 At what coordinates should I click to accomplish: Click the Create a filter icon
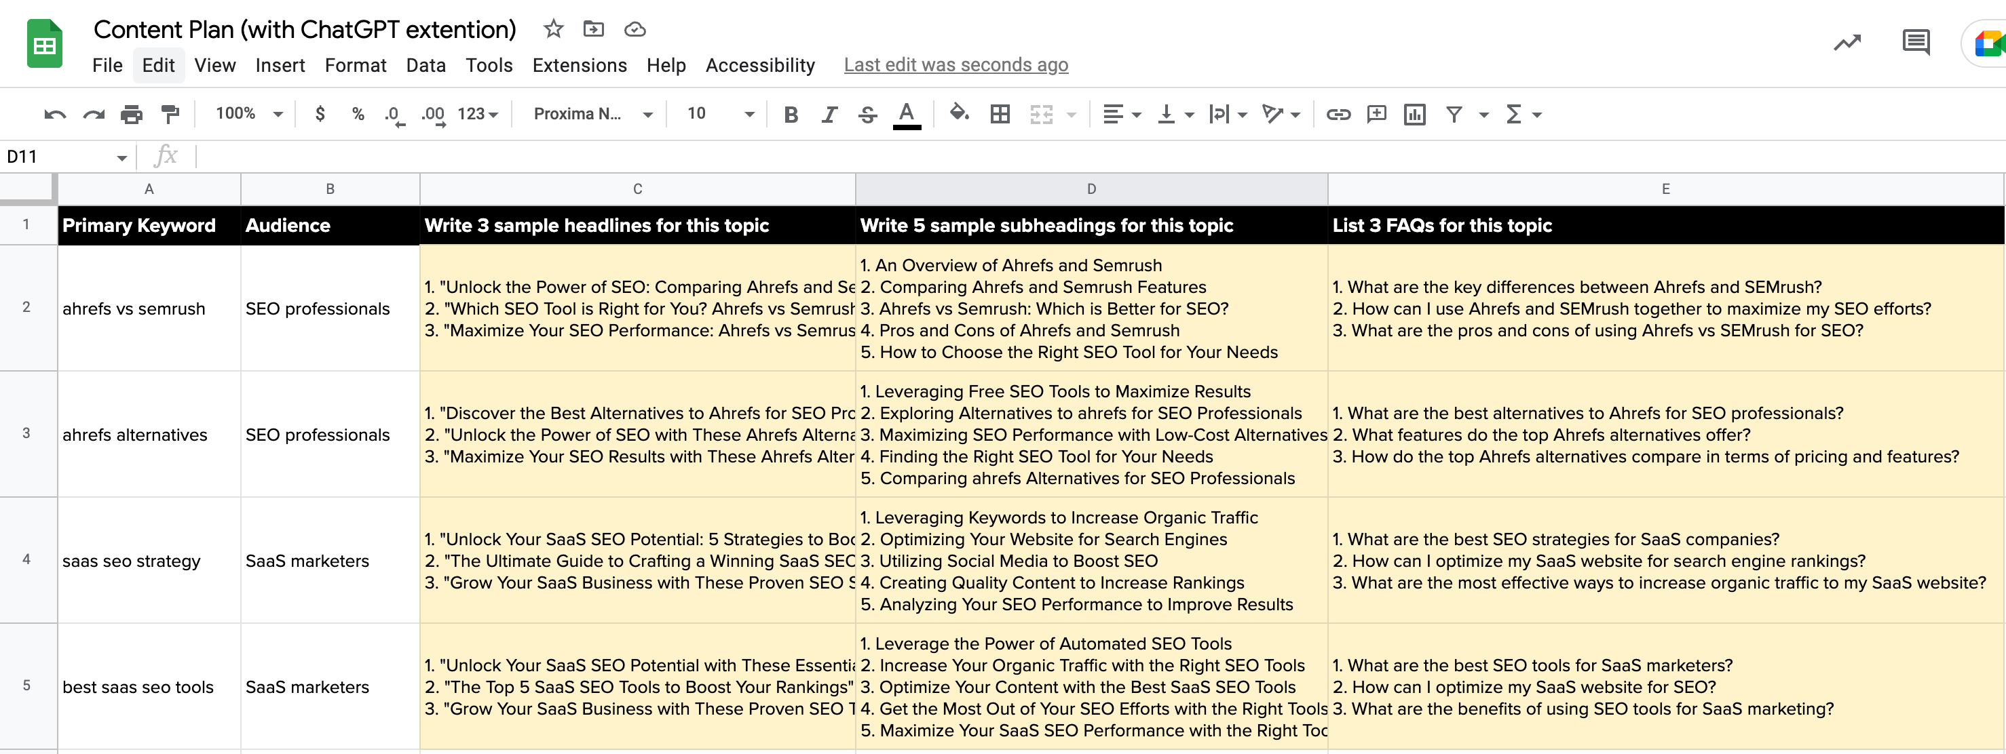click(x=1454, y=115)
